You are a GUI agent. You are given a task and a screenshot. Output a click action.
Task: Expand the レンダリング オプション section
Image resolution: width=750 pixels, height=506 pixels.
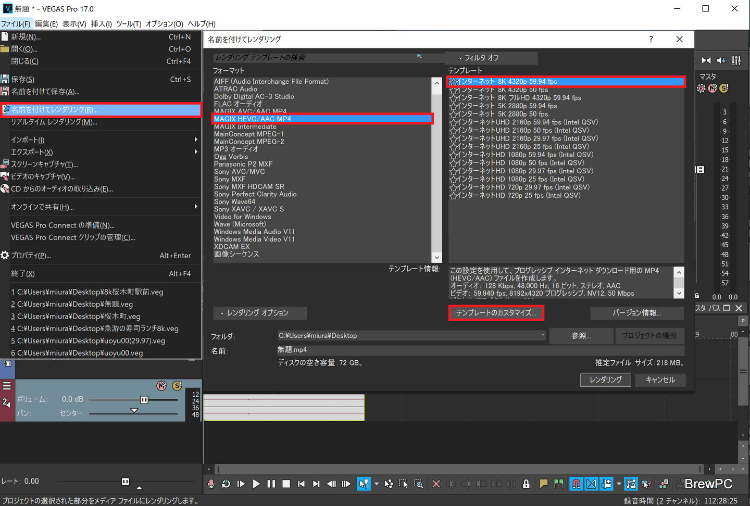pyautogui.click(x=259, y=313)
